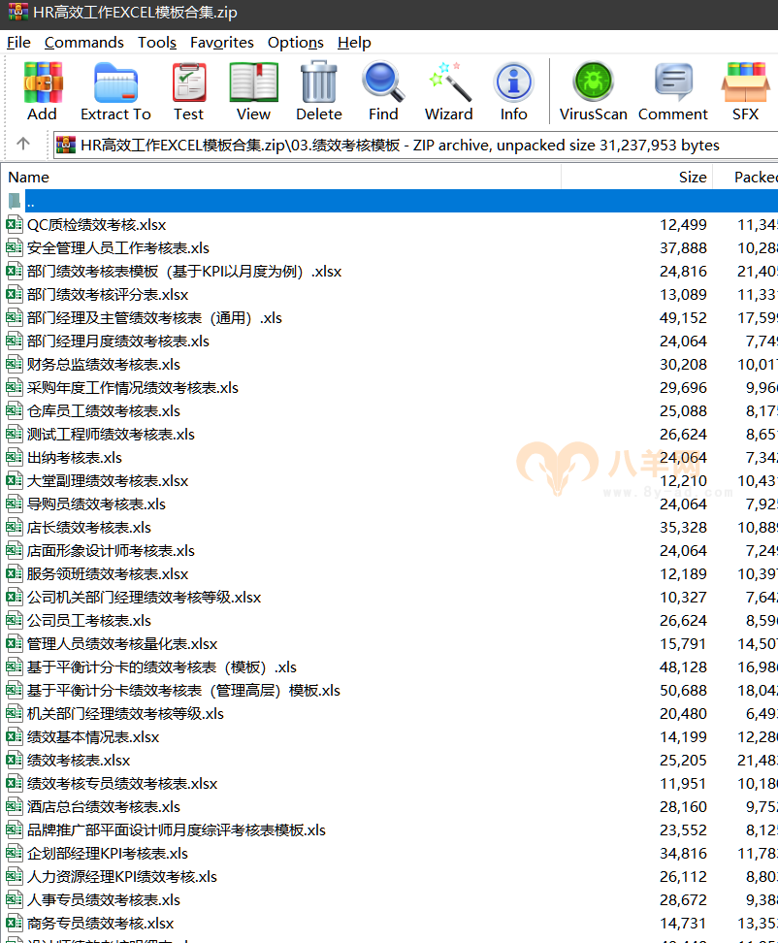Run VirusScan bug icon
Screen dimensions: 778x943
tap(593, 81)
